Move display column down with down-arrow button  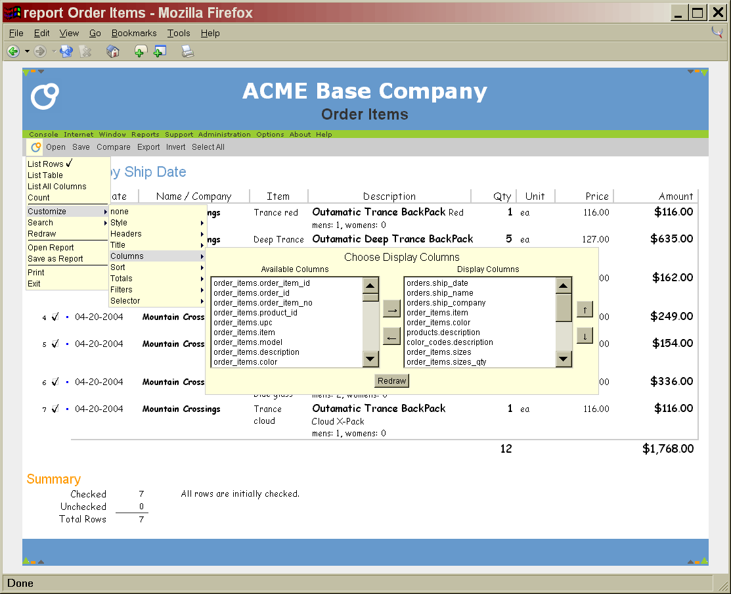point(585,336)
